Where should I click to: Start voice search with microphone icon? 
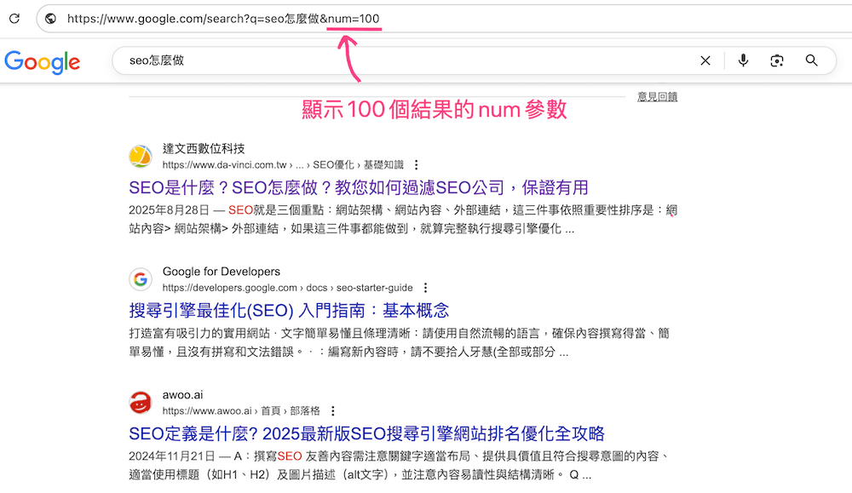(x=743, y=60)
